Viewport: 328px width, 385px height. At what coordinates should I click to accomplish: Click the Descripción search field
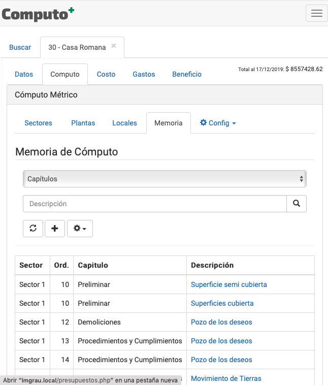pyautogui.click(x=155, y=204)
